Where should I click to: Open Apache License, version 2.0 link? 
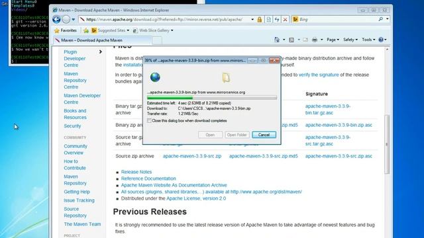[196, 198]
